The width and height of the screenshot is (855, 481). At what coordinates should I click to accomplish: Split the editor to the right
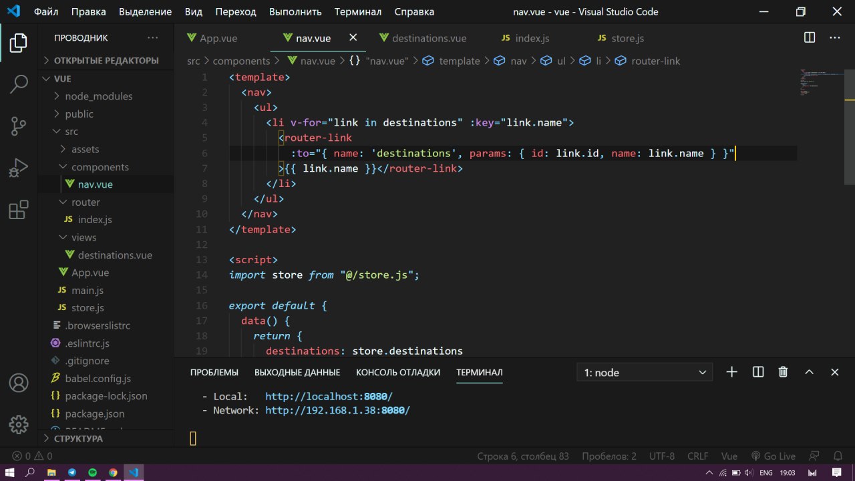point(809,38)
